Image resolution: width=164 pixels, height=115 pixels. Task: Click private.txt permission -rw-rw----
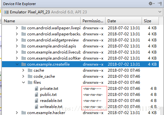[92, 89]
